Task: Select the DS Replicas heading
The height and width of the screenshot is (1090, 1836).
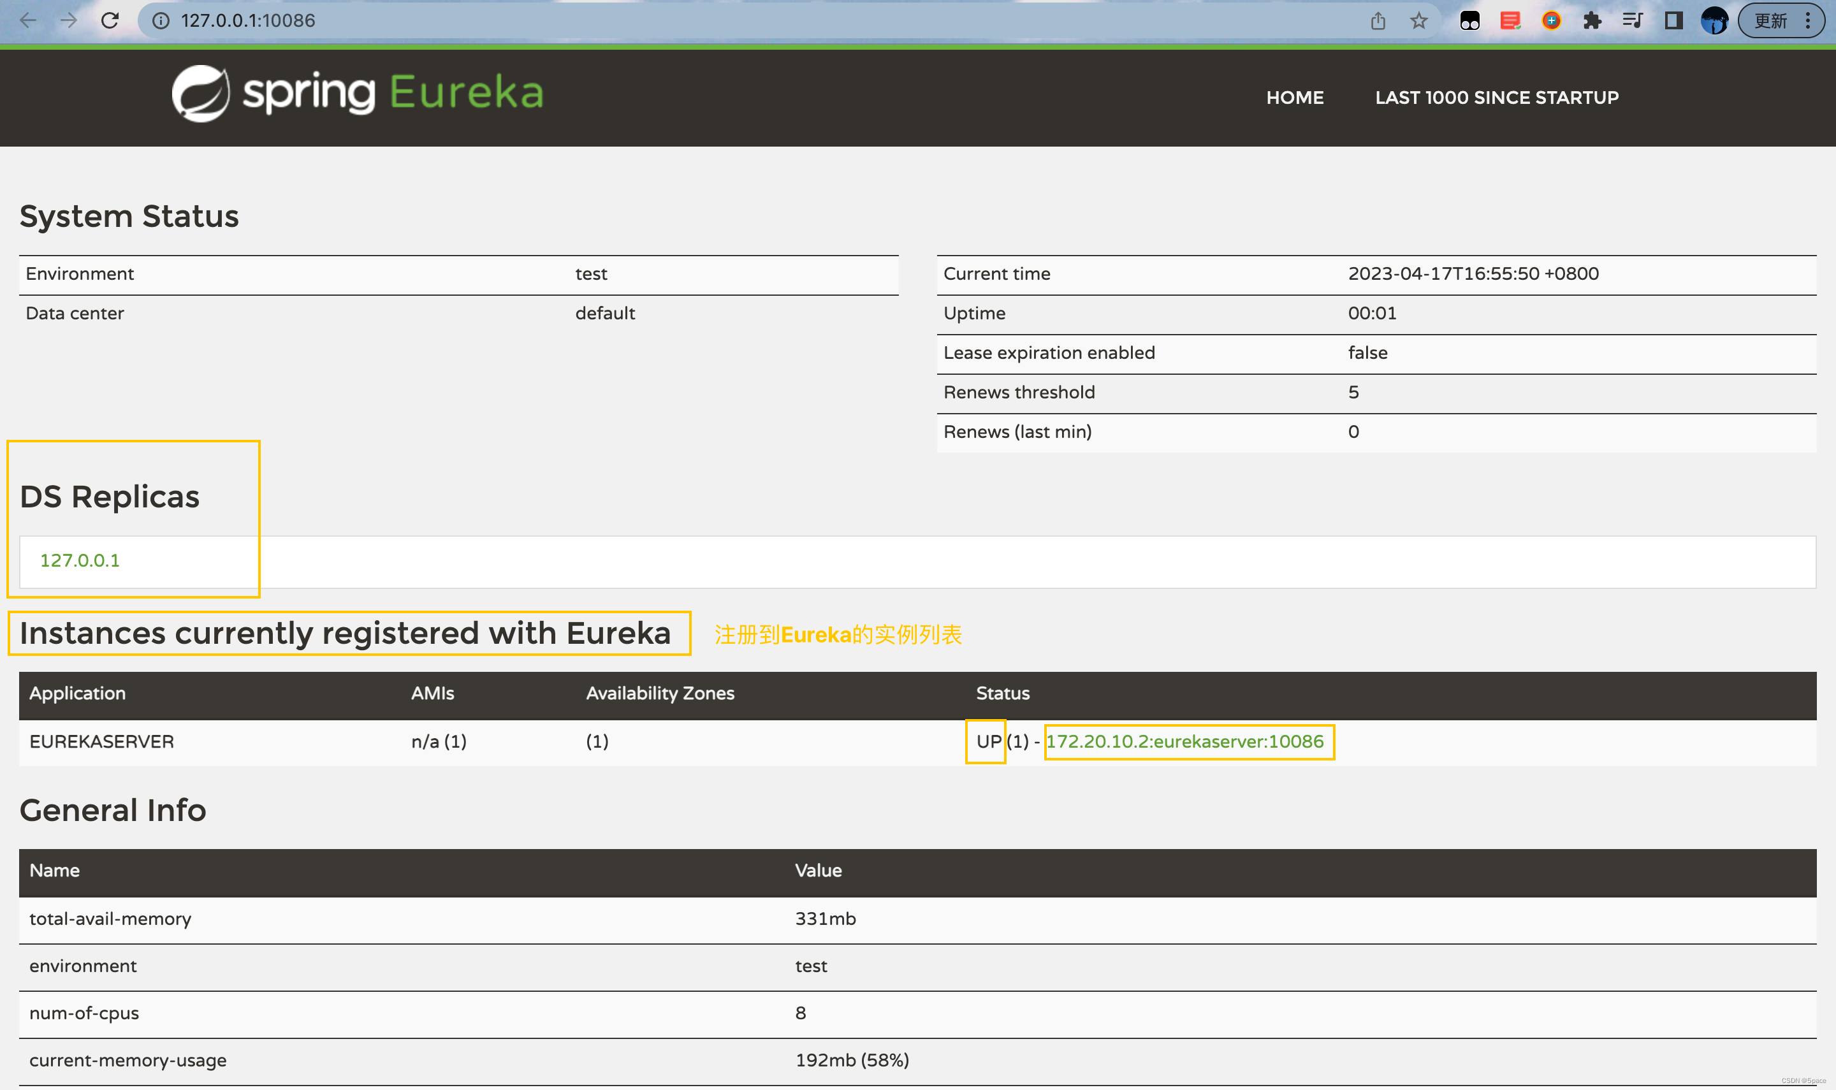Action: click(110, 497)
